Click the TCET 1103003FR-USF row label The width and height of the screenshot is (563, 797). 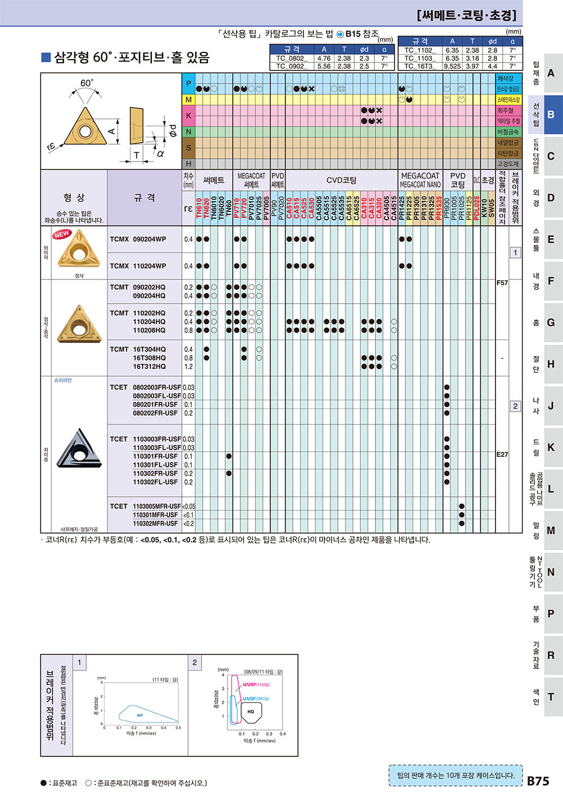(x=145, y=439)
